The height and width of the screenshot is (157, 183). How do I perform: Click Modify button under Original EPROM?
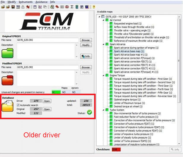pyautogui.click(x=86, y=45)
